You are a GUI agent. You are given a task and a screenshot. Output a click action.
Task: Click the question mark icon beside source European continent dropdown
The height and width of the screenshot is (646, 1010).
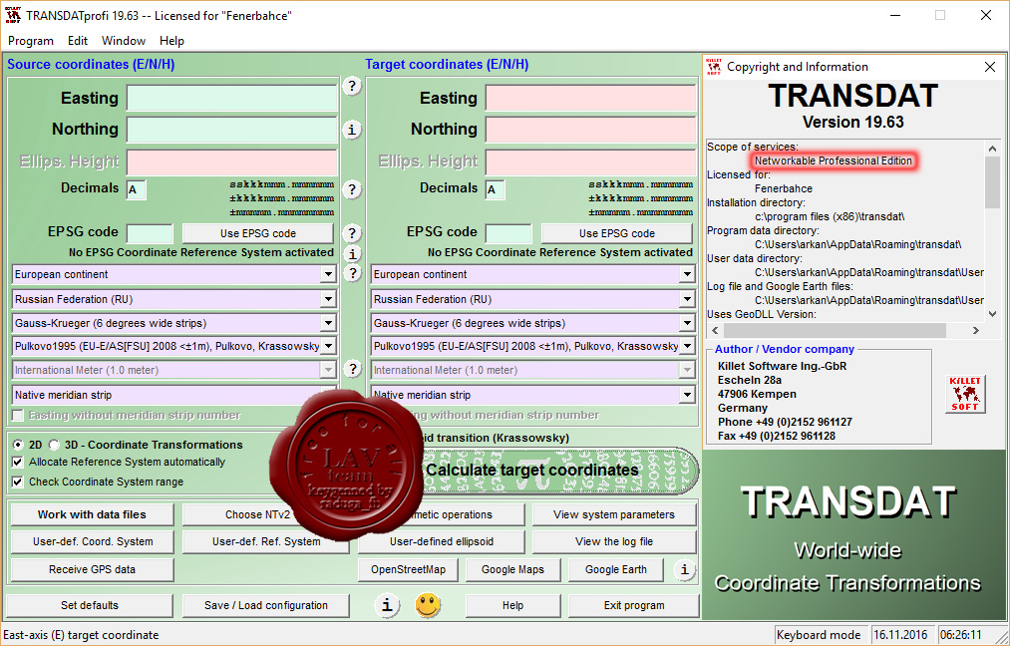point(352,273)
